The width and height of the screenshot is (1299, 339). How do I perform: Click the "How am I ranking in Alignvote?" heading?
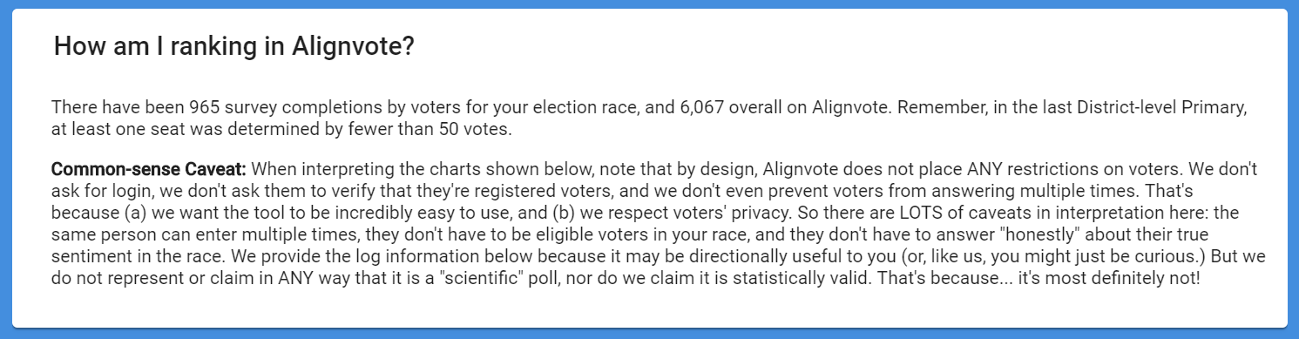click(233, 47)
